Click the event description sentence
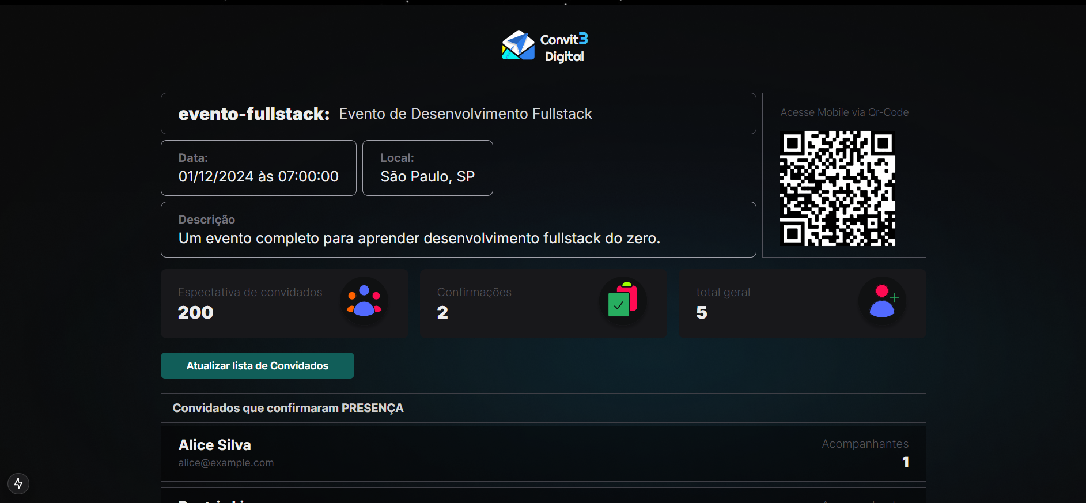 pyautogui.click(x=419, y=238)
